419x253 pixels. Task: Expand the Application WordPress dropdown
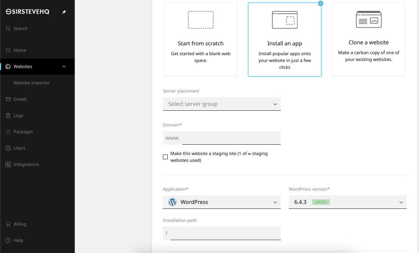point(222,202)
